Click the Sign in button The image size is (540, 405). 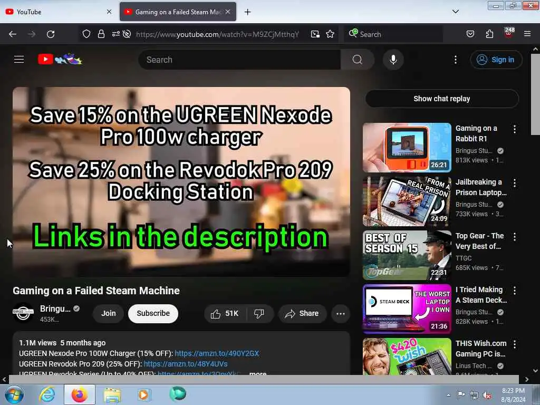click(496, 60)
